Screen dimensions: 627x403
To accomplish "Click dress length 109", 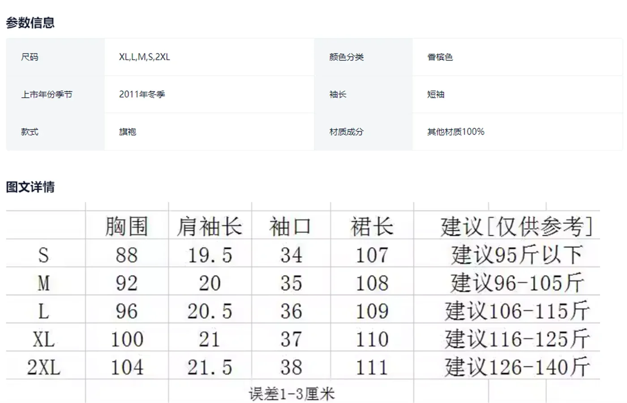I will 372,311.
